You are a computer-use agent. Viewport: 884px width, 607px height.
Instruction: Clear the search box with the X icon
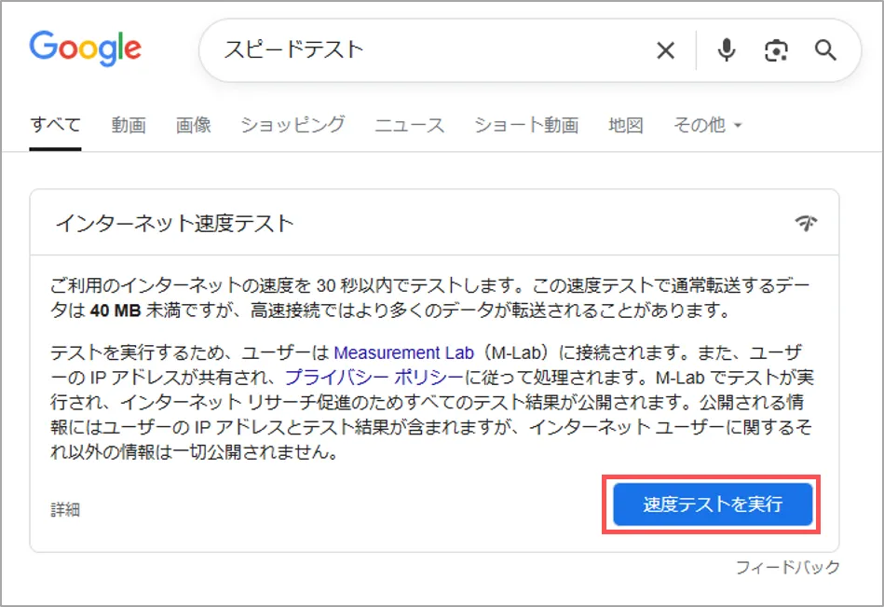coord(665,50)
